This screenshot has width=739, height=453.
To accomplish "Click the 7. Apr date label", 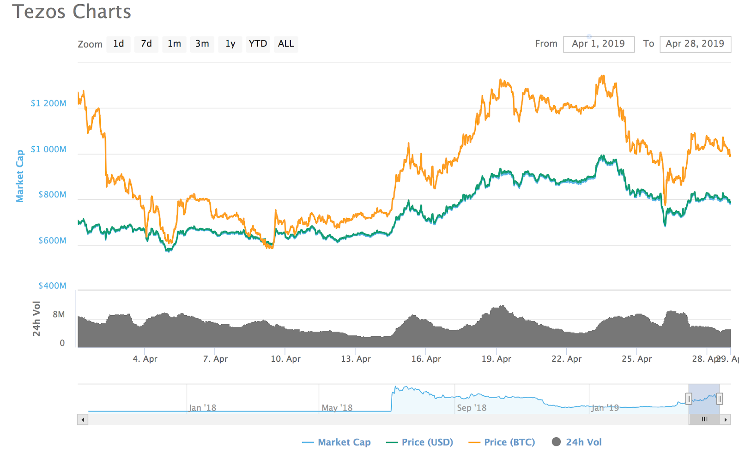I will click(215, 359).
